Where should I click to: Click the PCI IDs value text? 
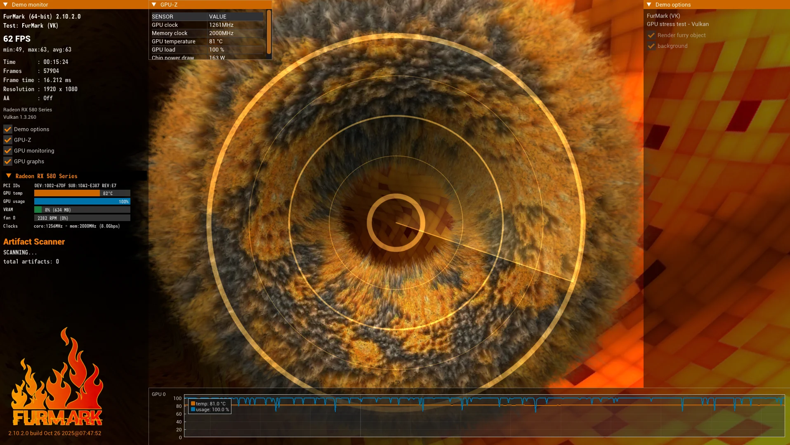pos(75,186)
